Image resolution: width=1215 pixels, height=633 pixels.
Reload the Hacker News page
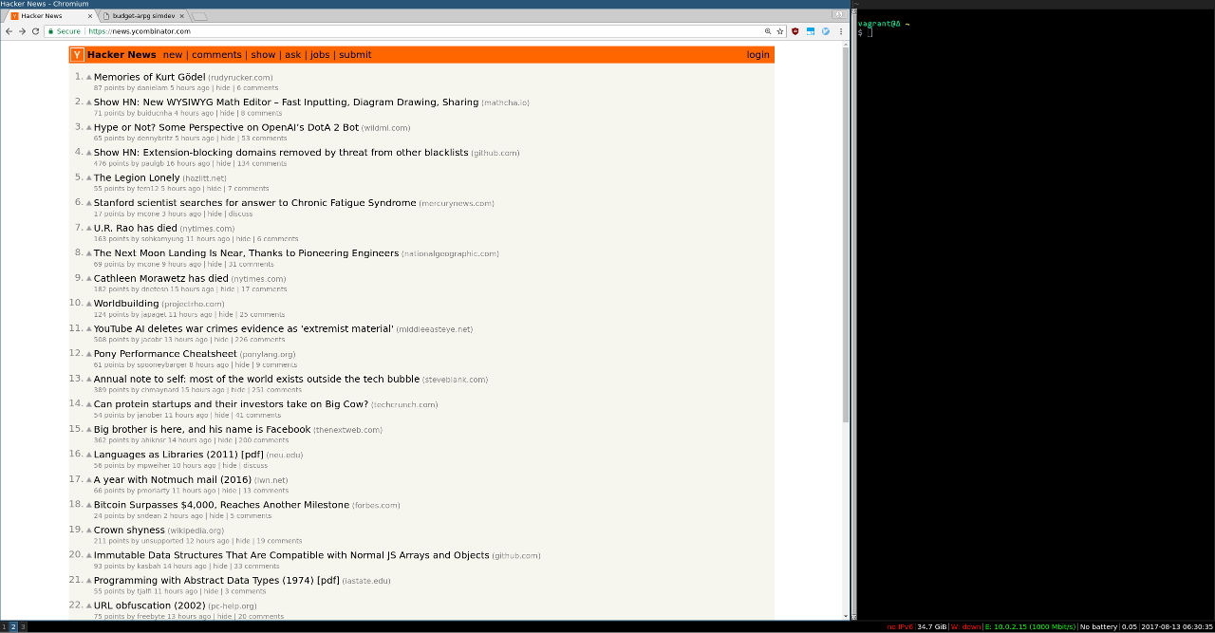(x=36, y=31)
